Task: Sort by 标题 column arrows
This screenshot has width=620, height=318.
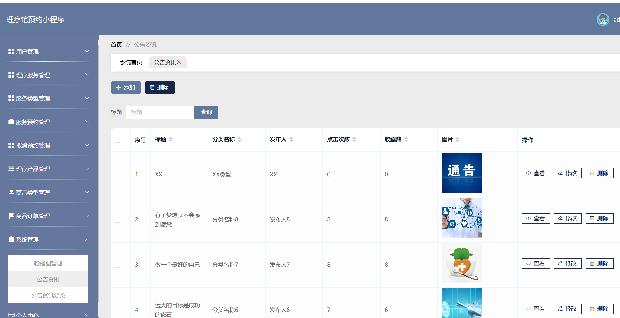Action: click(x=171, y=139)
